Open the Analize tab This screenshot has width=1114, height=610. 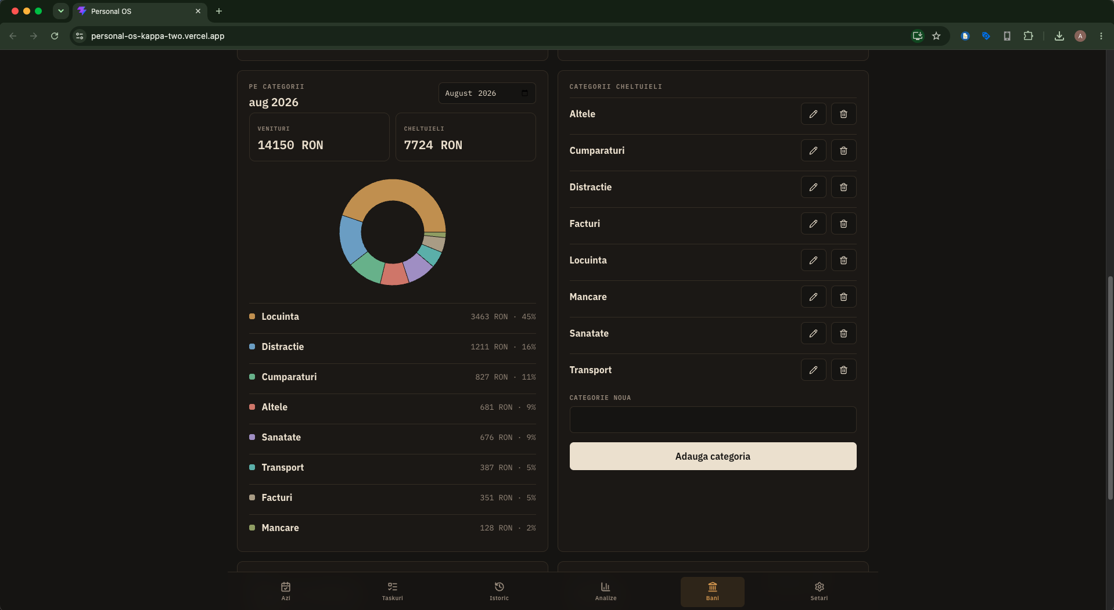(606, 591)
